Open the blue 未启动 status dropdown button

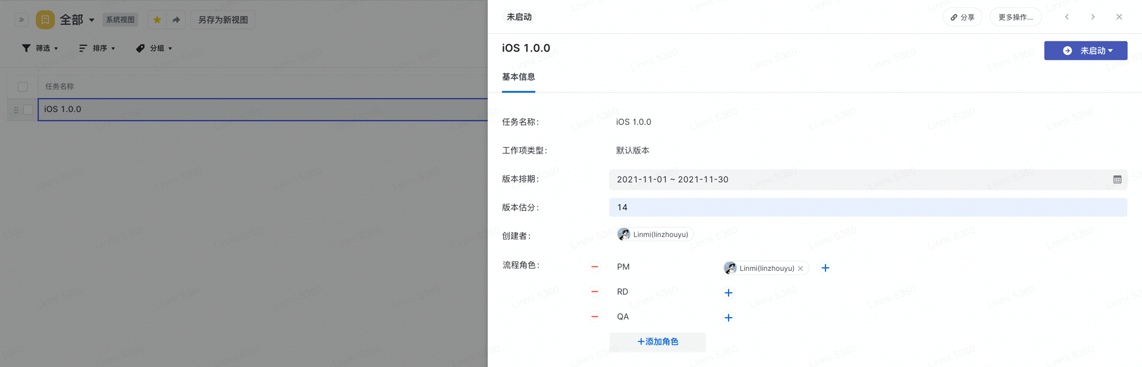[x=1085, y=50]
